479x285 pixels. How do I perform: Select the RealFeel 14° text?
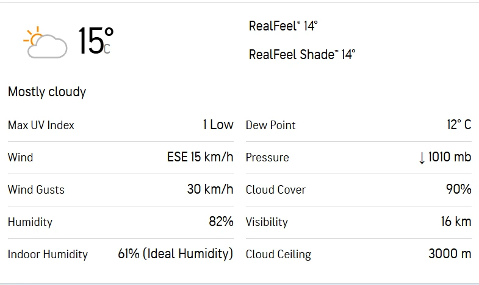tap(283, 26)
